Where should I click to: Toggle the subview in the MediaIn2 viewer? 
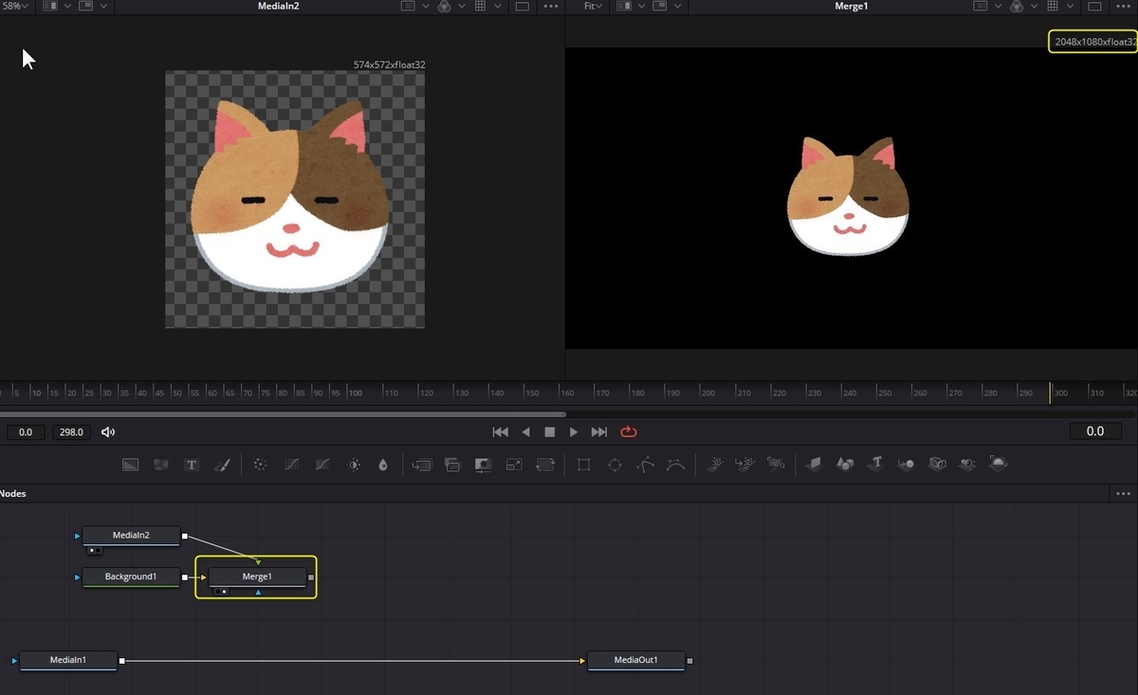coord(85,7)
